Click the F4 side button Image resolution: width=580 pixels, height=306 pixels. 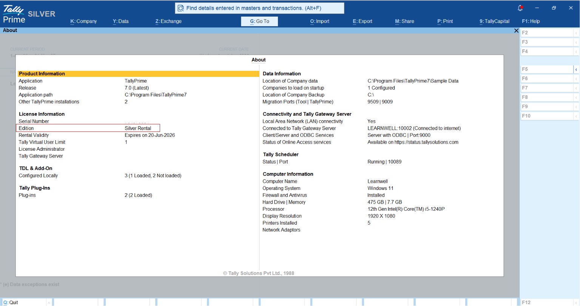point(547,52)
